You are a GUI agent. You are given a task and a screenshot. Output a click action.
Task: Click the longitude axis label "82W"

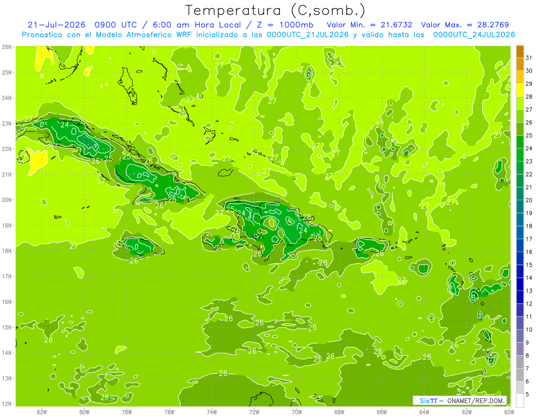42,412
